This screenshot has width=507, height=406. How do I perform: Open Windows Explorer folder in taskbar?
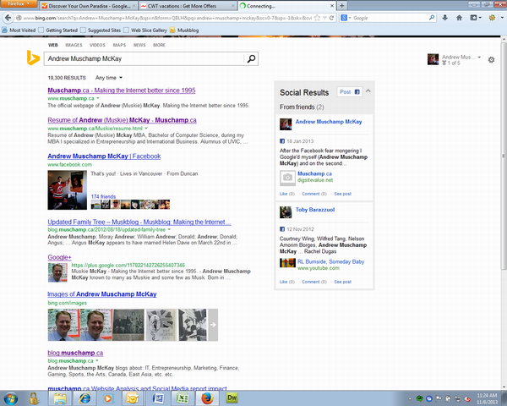(60, 398)
